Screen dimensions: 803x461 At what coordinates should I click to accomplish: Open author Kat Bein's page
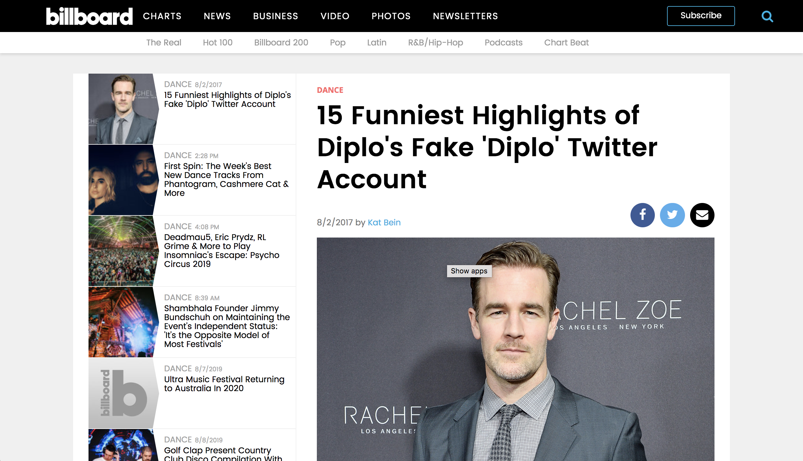point(384,222)
